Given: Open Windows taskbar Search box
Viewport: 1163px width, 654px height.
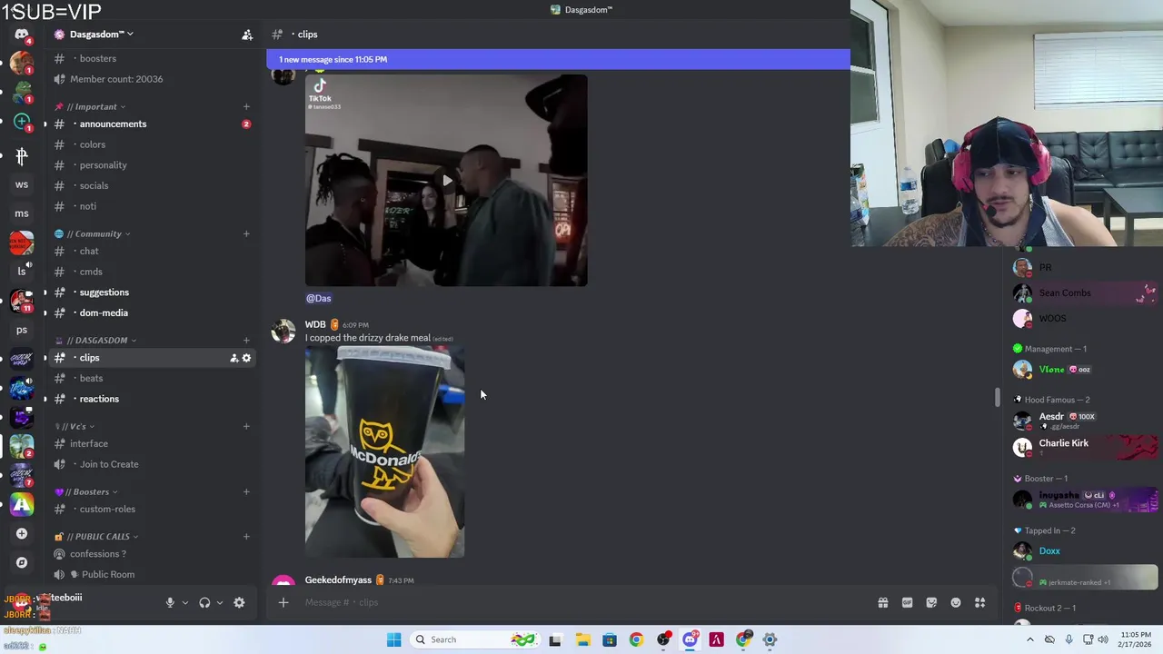Looking at the screenshot, I should point(473,639).
